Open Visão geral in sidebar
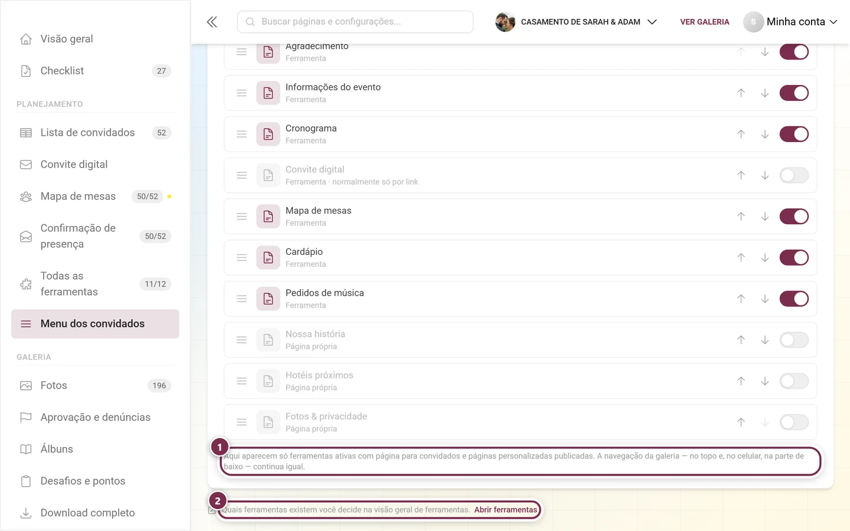The image size is (850, 531). [x=95, y=39]
